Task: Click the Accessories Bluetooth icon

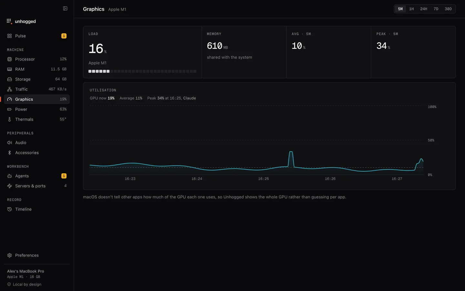Action: (9, 153)
